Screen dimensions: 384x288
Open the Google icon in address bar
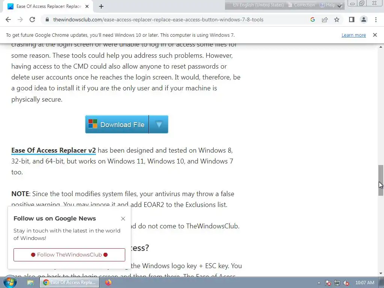pyautogui.click(x=312, y=19)
